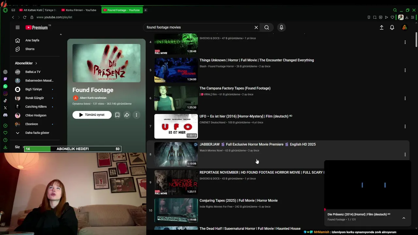Viewport: 418px width, 235px height.
Task: Share the Found Footage playlist
Action: pos(127,115)
